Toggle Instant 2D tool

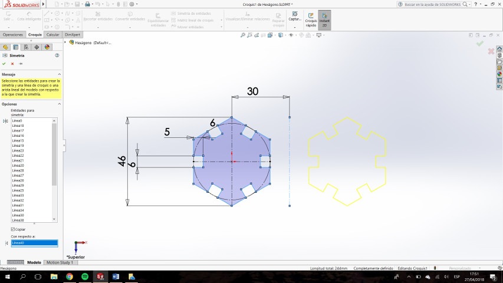(x=324, y=20)
